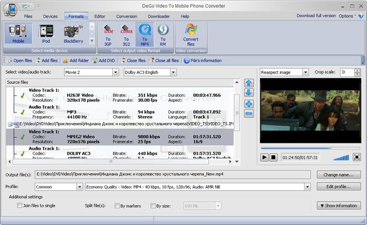Open File's information
Screen dimensions: 367x225
[x=202, y=61]
